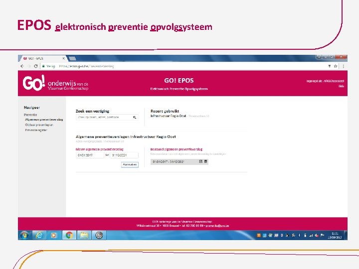The image size is (359, 269).
Task: Click the Zoek een vestiging search field
Action: tap(107, 118)
